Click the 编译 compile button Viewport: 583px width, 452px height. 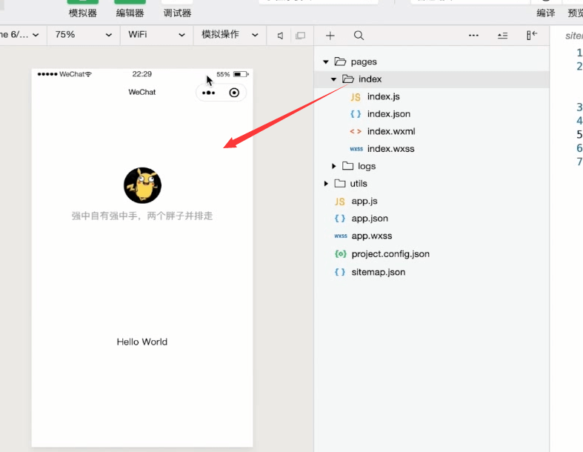545,13
